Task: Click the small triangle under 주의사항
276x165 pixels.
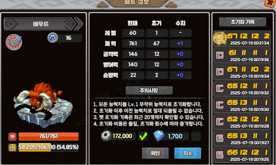Action: [149, 98]
